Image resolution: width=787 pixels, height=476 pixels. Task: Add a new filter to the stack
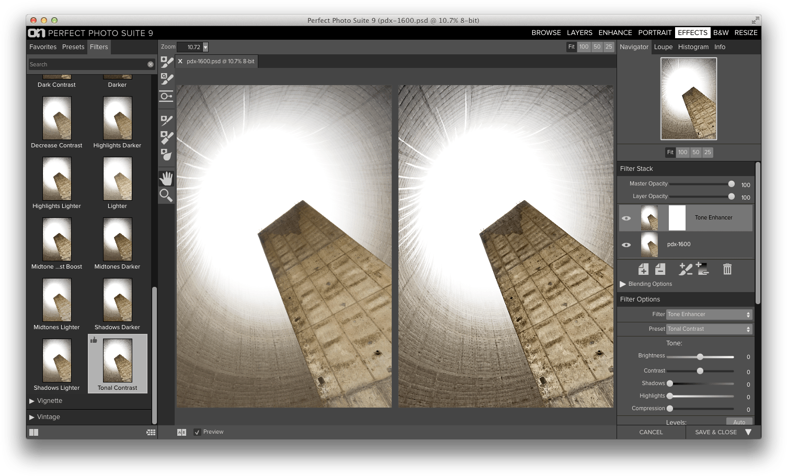point(643,269)
